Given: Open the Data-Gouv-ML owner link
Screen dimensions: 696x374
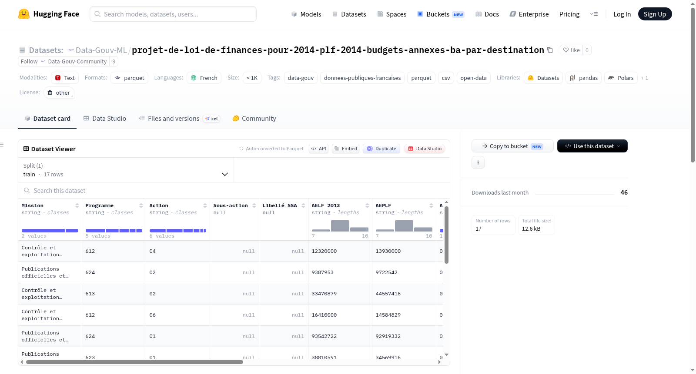Looking at the screenshot, I should (101, 50).
